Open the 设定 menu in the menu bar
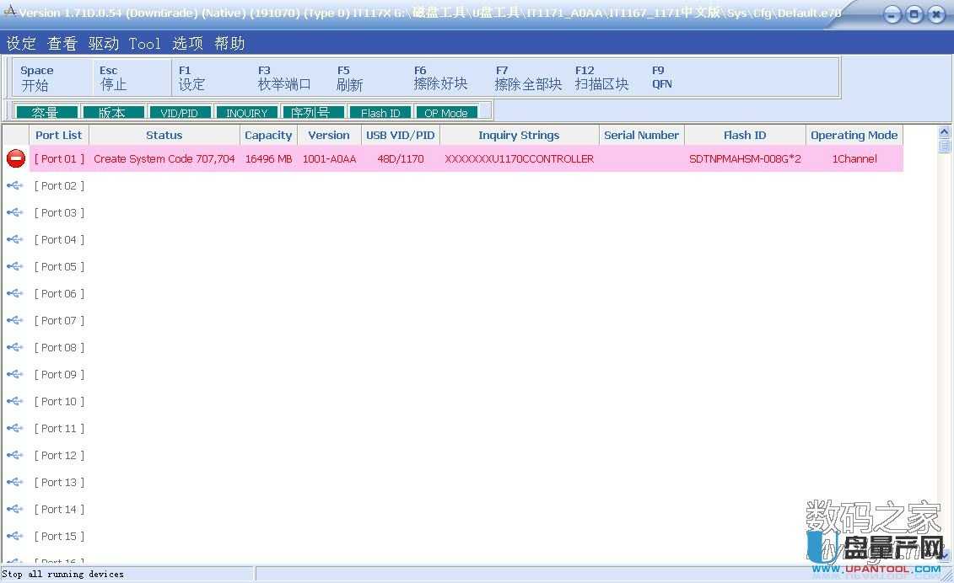The image size is (954, 583). tap(21, 44)
